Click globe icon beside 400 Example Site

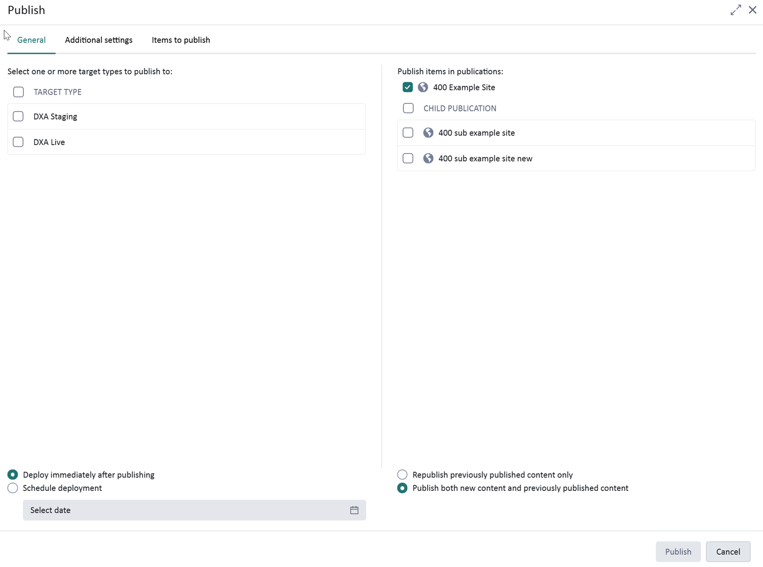[x=423, y=87]
